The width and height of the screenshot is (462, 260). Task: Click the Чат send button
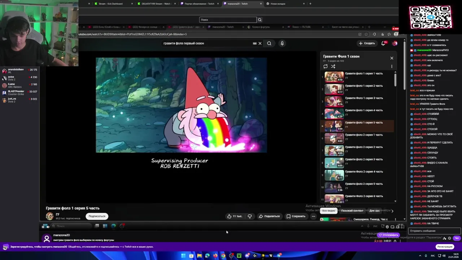(457, 238)
